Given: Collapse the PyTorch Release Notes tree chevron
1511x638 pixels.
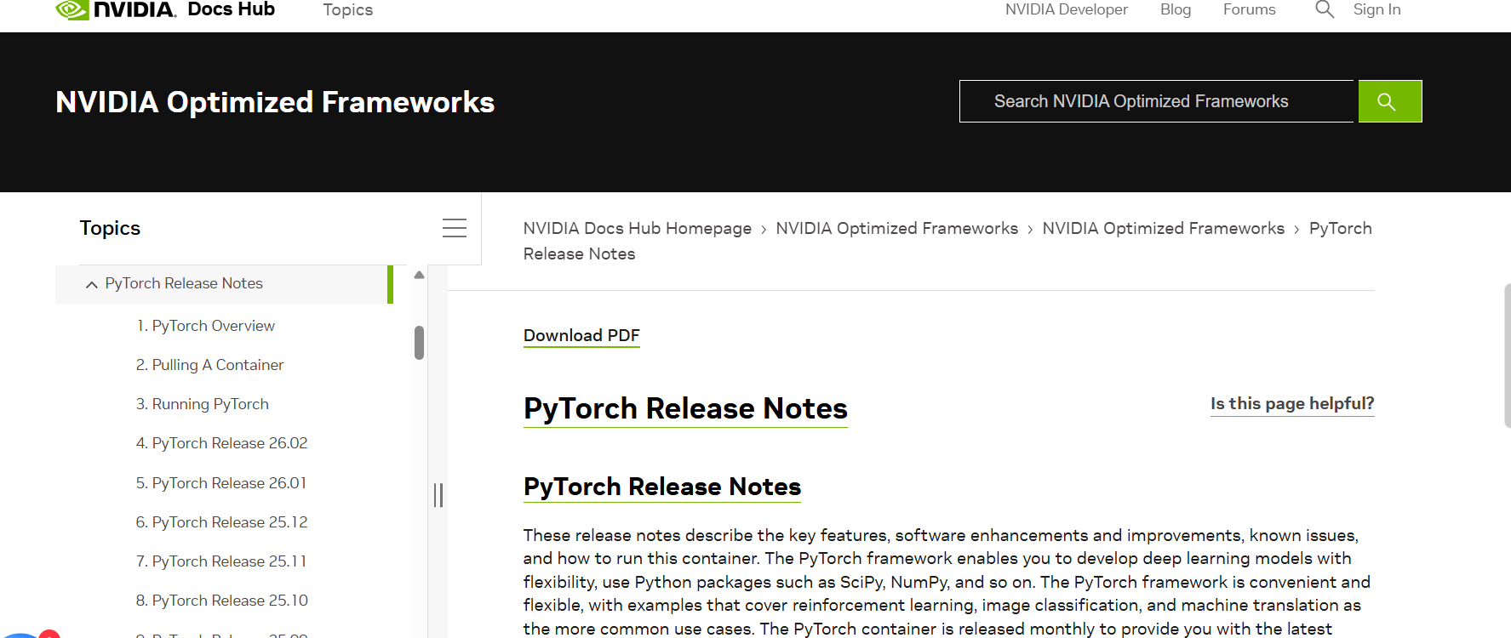Looking at the screenshot, I should pos(91,284).
